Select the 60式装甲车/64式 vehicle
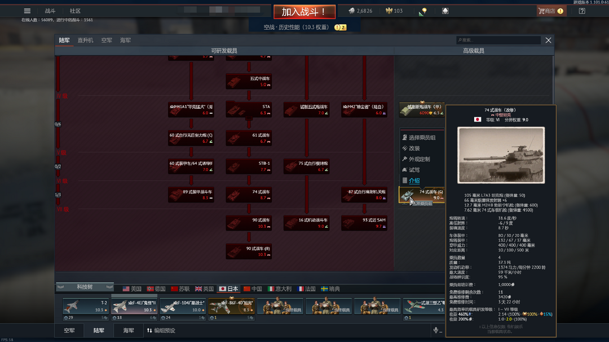609x342 pixels. click(x=191, y=166)
